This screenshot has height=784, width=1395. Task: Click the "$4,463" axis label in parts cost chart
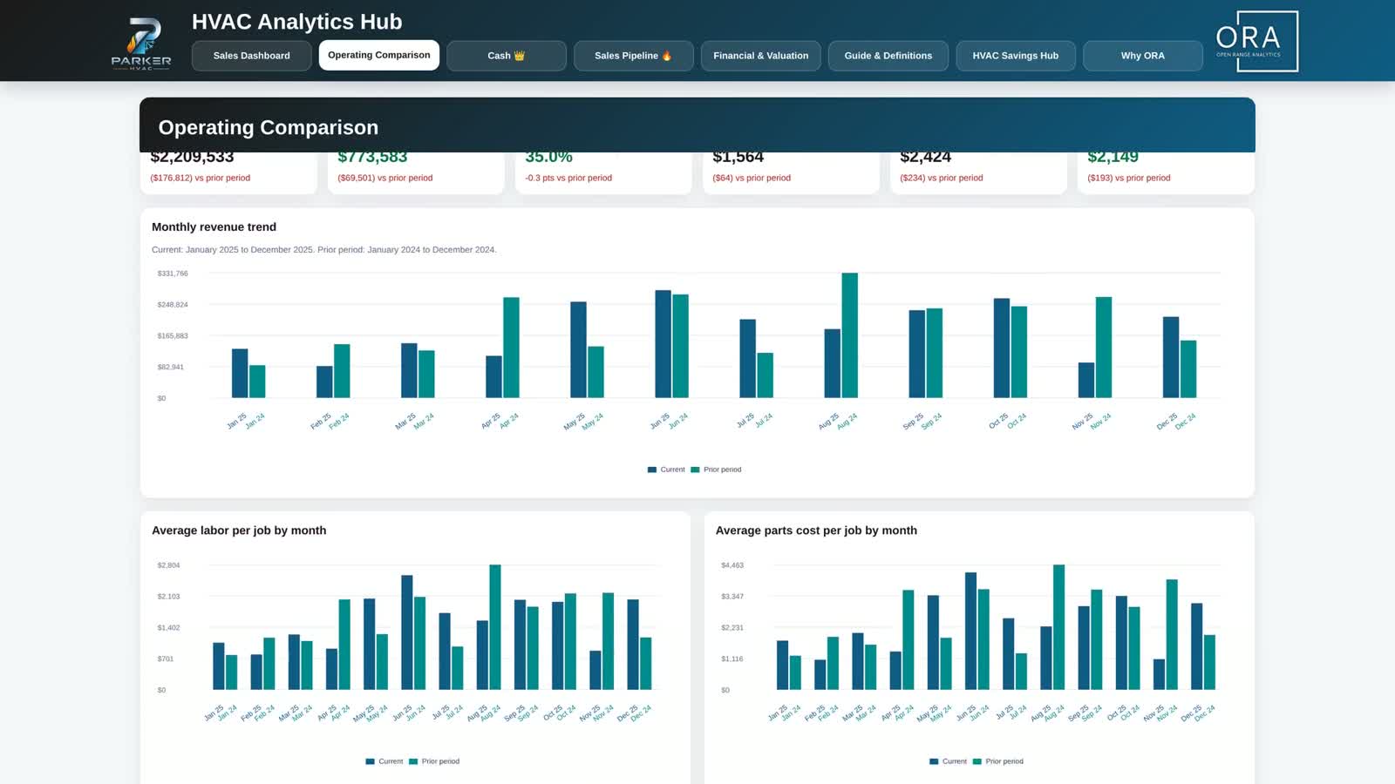(x=732, y=565)
